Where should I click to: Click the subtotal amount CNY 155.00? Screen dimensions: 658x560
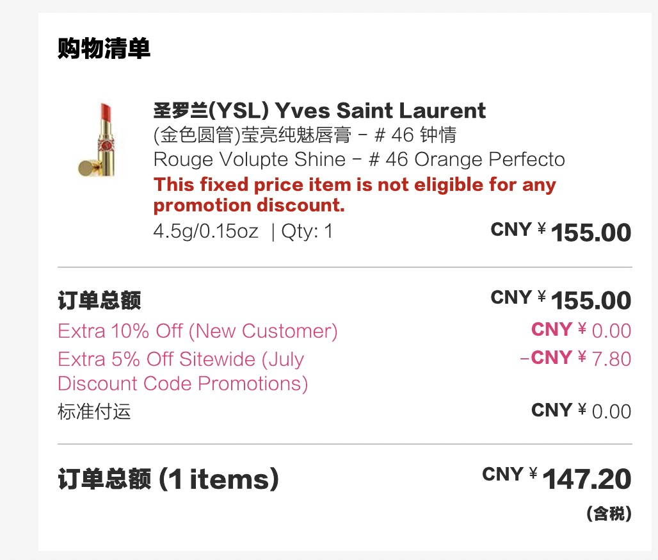click(561, 299)
